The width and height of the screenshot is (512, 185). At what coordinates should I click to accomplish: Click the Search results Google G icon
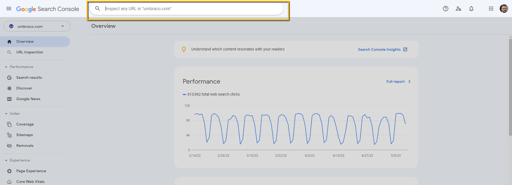pyautogui.click(x=9, y=78)
